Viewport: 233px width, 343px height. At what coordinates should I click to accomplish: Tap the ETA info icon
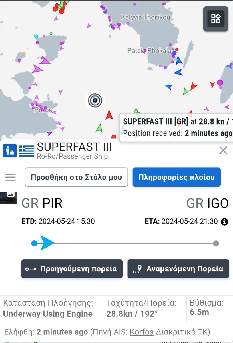point(225,222)
